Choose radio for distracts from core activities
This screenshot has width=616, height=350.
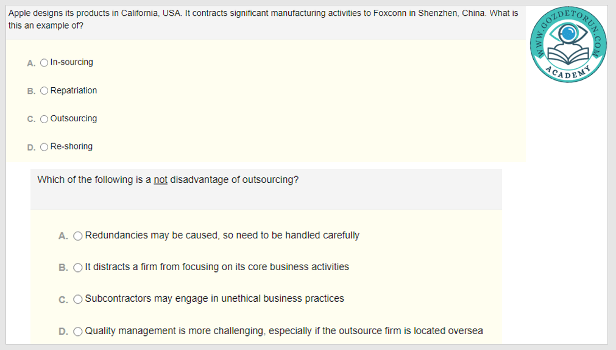[x=78, y=268]
